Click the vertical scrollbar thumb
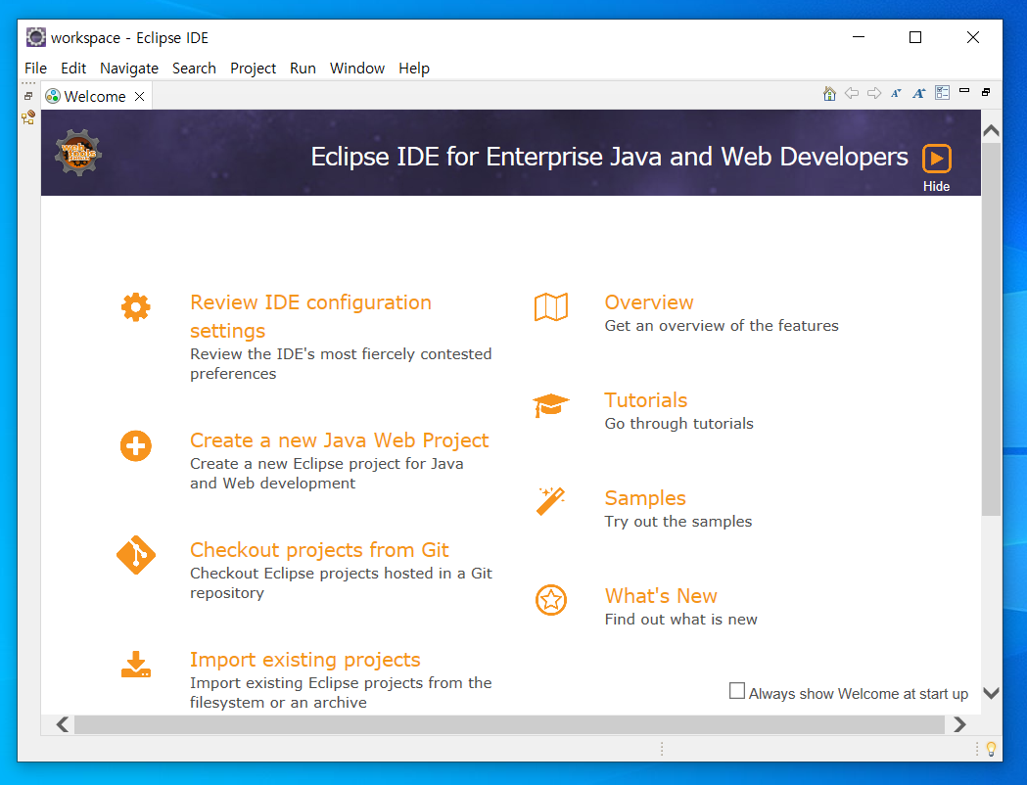Viewport: 1027px width, 785px height. pos(991,329)
